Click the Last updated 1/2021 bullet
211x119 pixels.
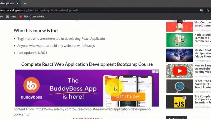(x=32, y=53)
